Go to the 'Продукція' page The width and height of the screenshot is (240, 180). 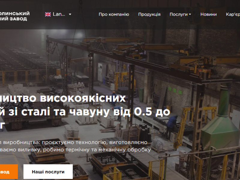(x=149, y=14)
